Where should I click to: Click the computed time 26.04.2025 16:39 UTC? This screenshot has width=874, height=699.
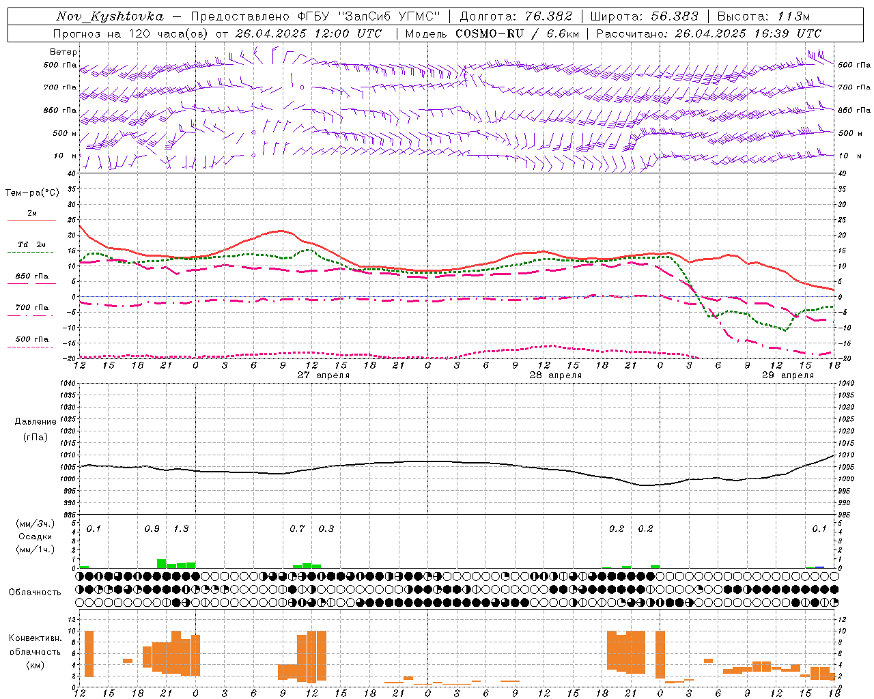click(748, 33)
